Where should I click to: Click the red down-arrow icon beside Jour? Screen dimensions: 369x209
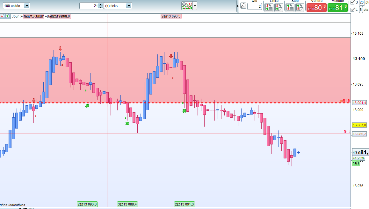(2, 16)
